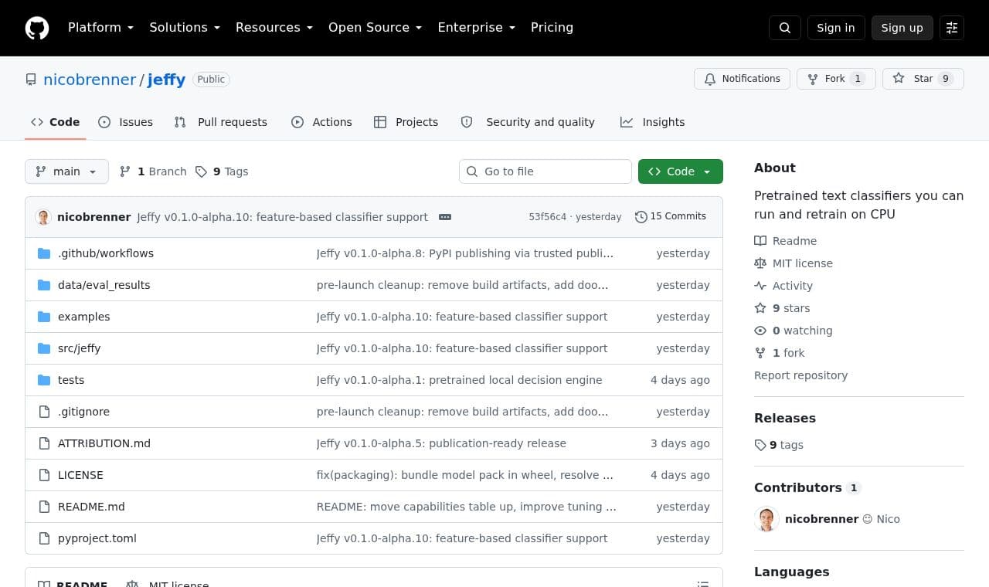This screenshot has width=989, height=587.
Task: Click the Sign in button
Action: click(836, 28)
